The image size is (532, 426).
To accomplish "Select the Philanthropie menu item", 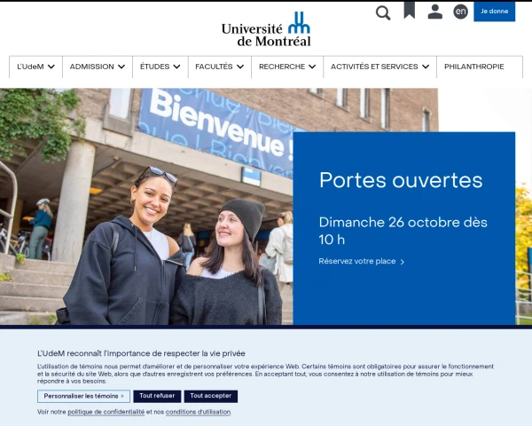I will [473, 67].
